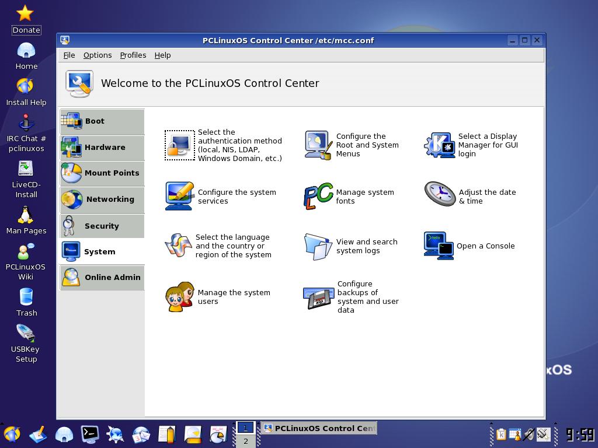Switch to the Hardware category

point(102,148)
